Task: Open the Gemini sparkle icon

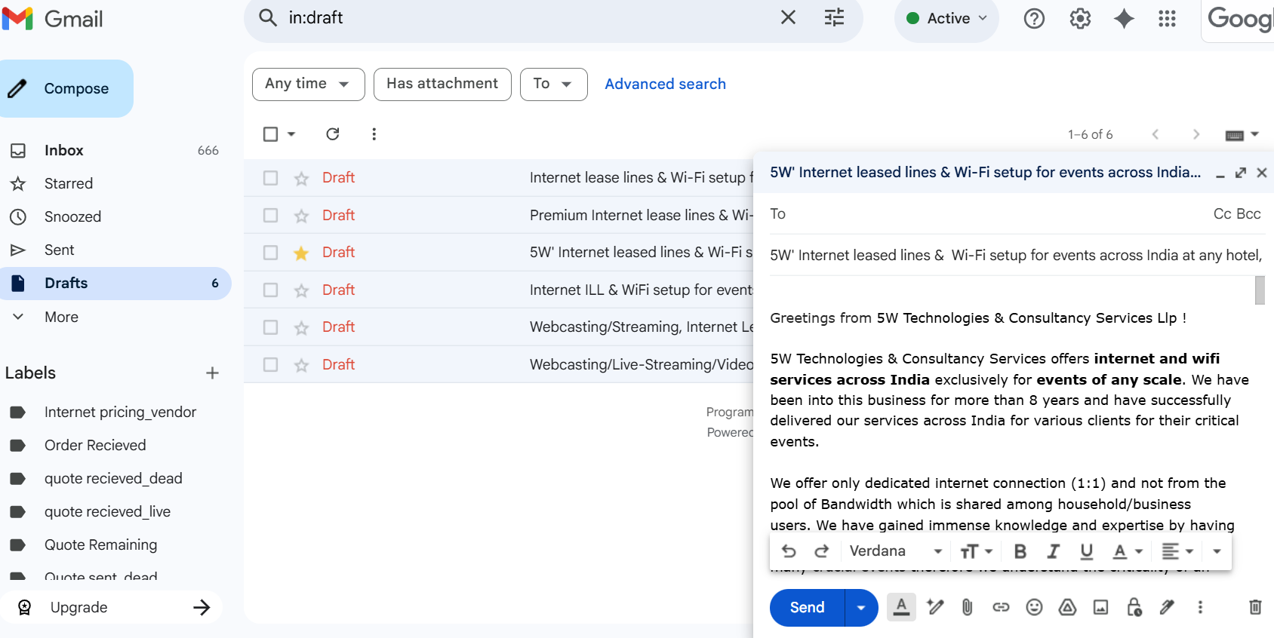Action: [1124, 18]
